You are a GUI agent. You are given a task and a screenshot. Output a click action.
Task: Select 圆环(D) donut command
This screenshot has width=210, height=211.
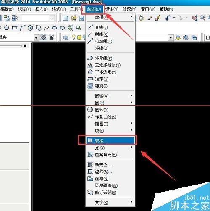110,110
